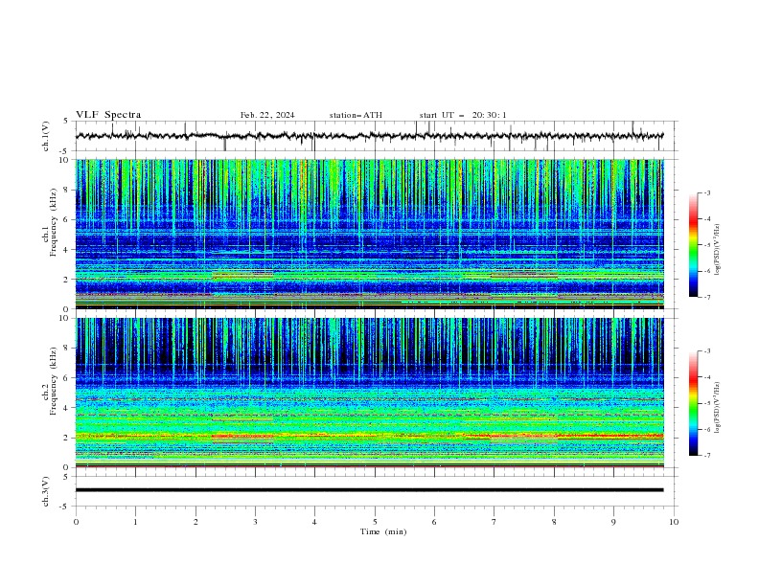Click the time axis tick label '5'
759x586 pixels.
[375, 522]
